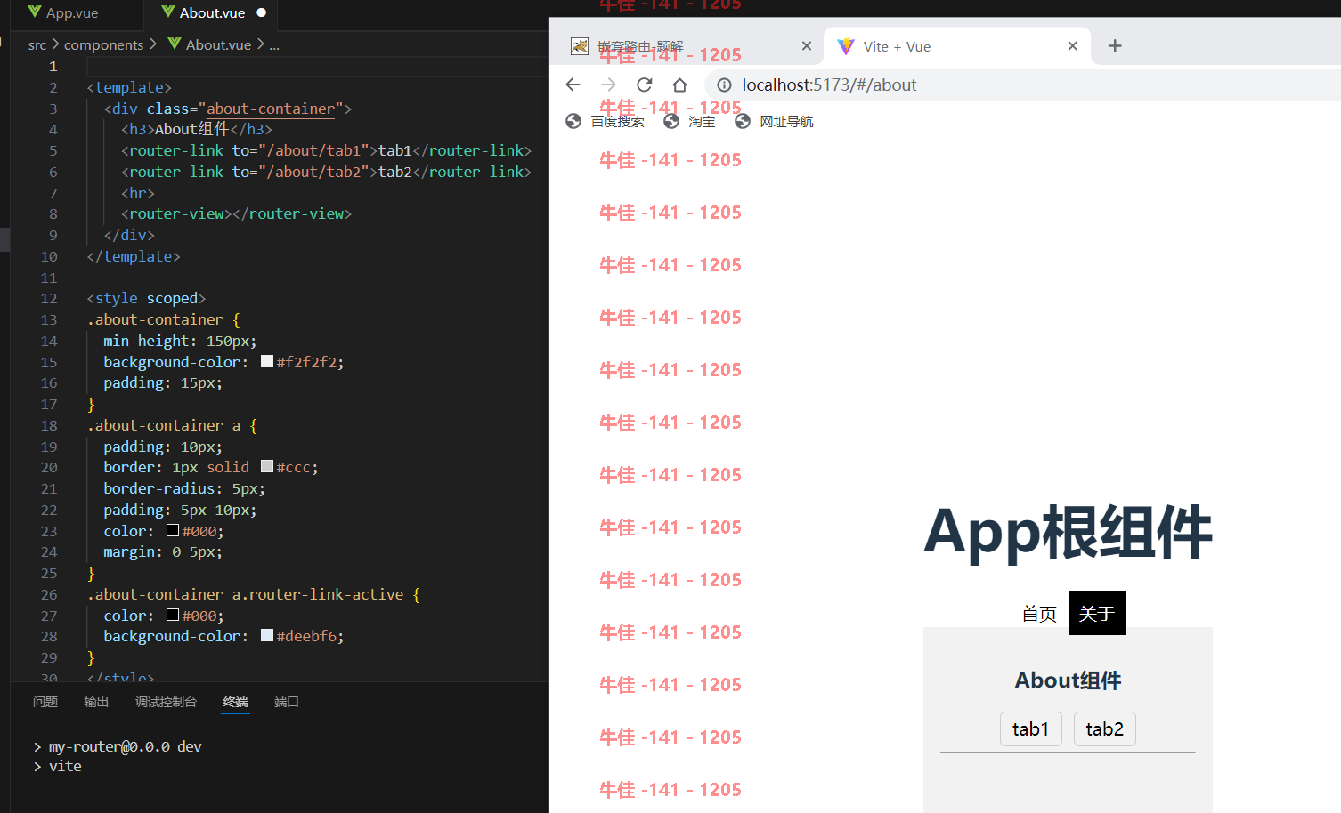Click the About组件 heading in the browser
The width and height of the screenshot is (1341, 813).
[1068, 680]
